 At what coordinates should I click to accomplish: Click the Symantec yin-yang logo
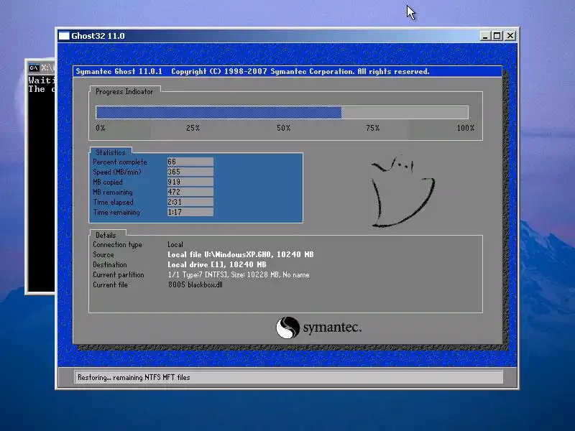[287, 328]
